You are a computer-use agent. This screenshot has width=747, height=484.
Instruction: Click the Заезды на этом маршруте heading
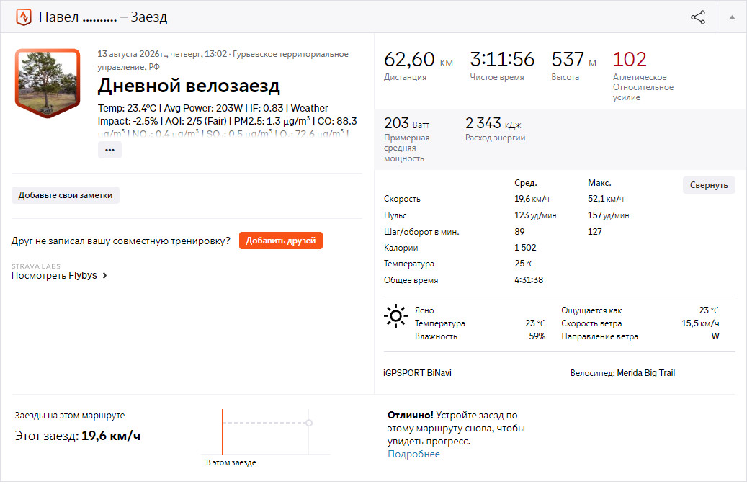tap(70, 416)
